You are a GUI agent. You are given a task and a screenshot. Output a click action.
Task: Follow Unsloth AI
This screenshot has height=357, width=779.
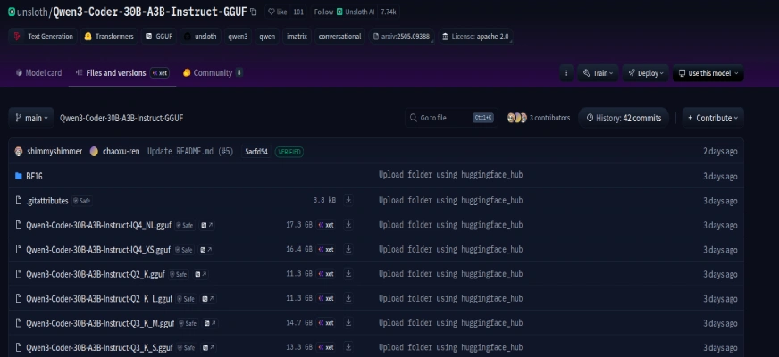[x=344, y=12]
